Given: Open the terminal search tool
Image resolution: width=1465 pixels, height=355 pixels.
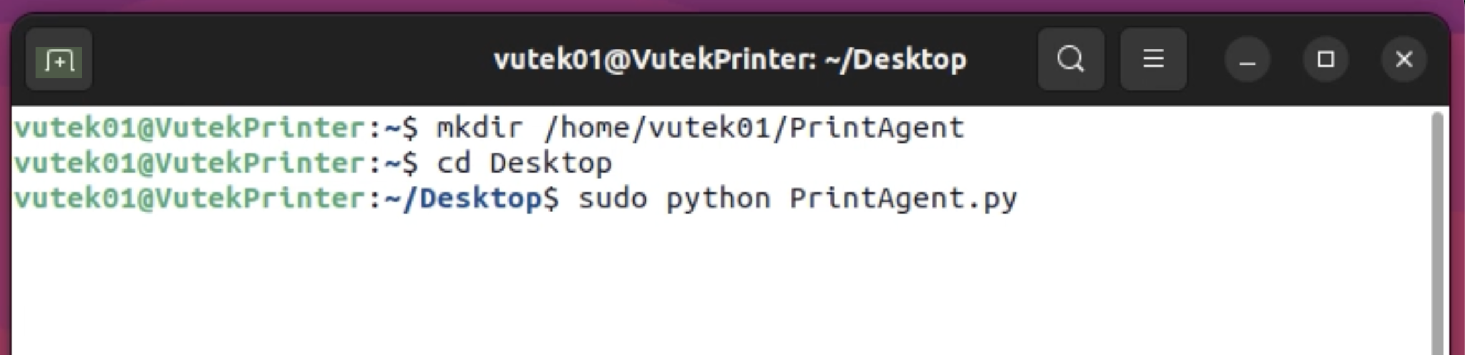Looking at the screenshot, I should (x=1071, y=60).
